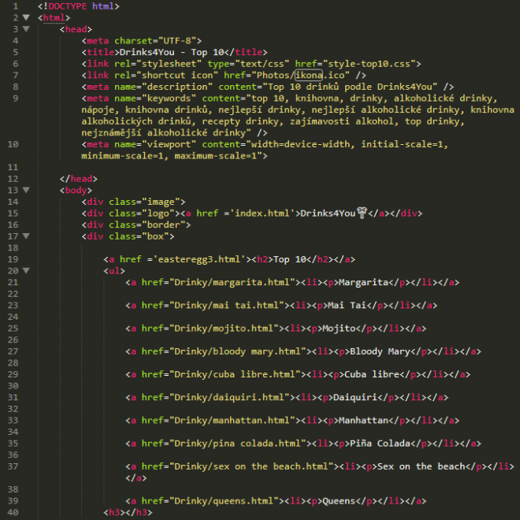The width and height of the screenshot is (520, 520).
Task: Click the "Drinky/sex on the beach.html" href
Action: click(x=251, y=466)
